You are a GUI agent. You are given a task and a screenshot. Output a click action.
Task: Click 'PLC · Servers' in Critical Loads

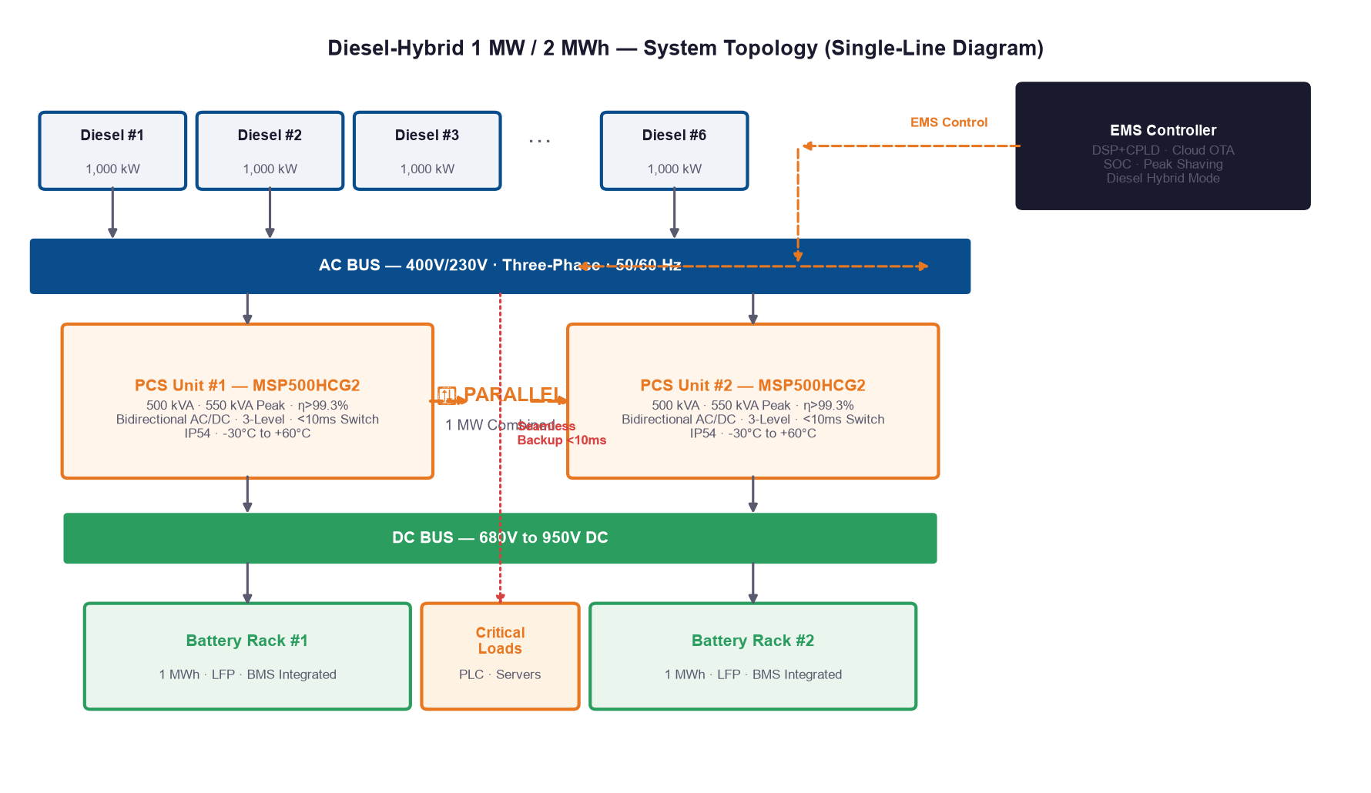pyautogui.click(x=500, y=674)
